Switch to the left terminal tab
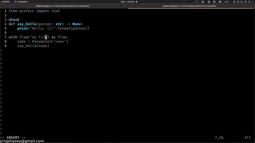This screenshot has width=255, height=143. [63, 6]
